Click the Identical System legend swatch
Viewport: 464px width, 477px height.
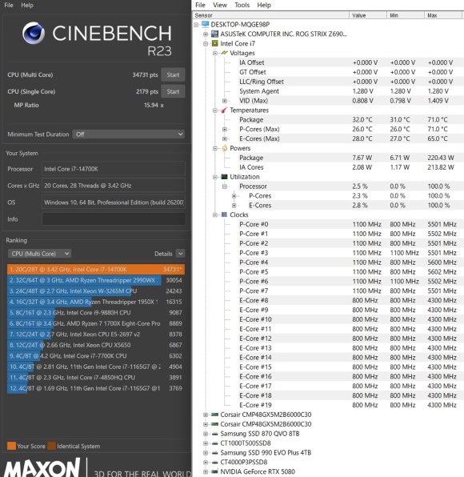51,446
